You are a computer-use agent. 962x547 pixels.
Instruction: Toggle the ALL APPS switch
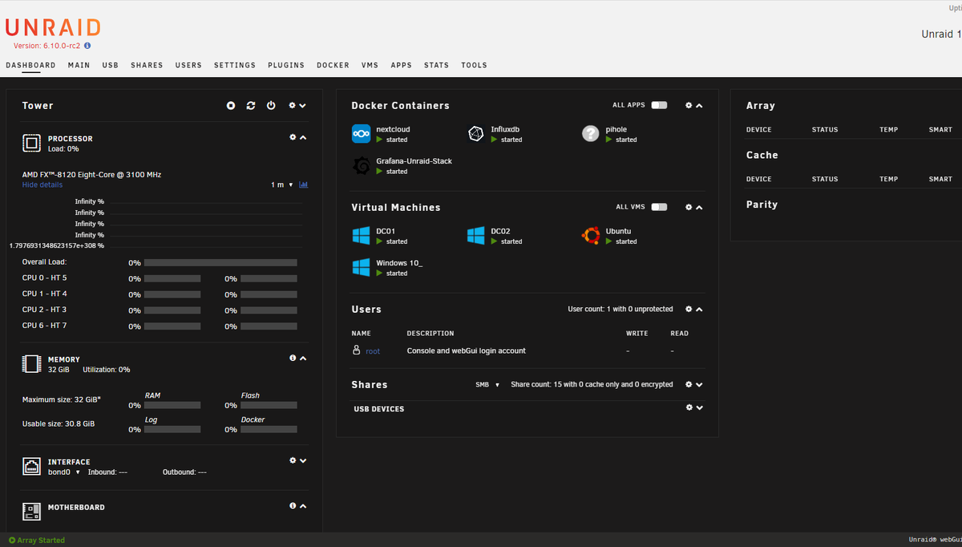[x=659, y=105]
